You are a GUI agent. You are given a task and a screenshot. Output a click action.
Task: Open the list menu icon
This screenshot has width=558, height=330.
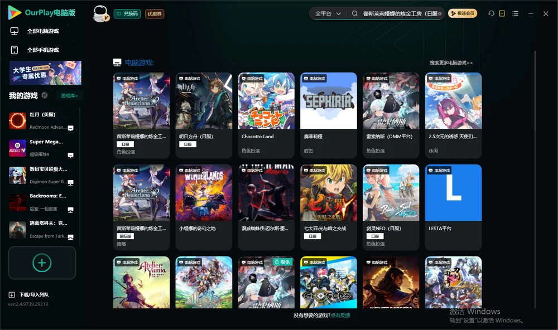(515, 13)
